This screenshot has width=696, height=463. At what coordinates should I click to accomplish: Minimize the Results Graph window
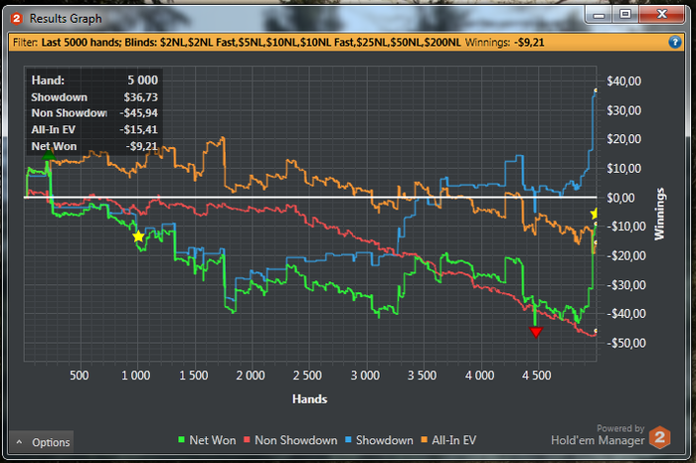click(x=599, y=16)
